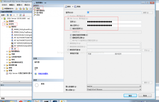The height and width of the screenshot is (102, 159).
Task: Tick the 强制密码过期 checkbox
Action: tap(71, 38)
